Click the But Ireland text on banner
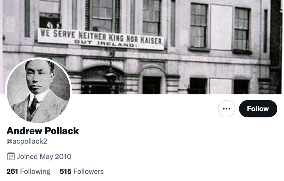Viewport: 284px width, 181px height. [105, 43]
